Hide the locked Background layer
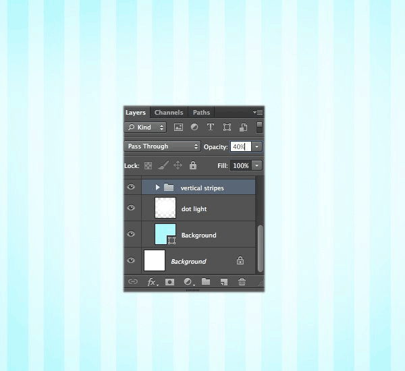The image size is (405, 371). (131, 260)
